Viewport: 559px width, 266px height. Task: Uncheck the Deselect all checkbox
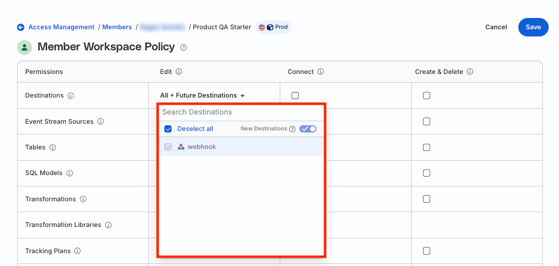click(x=168, y=129)
